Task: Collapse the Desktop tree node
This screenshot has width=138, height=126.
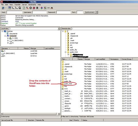Action: [x=3, y=31]
